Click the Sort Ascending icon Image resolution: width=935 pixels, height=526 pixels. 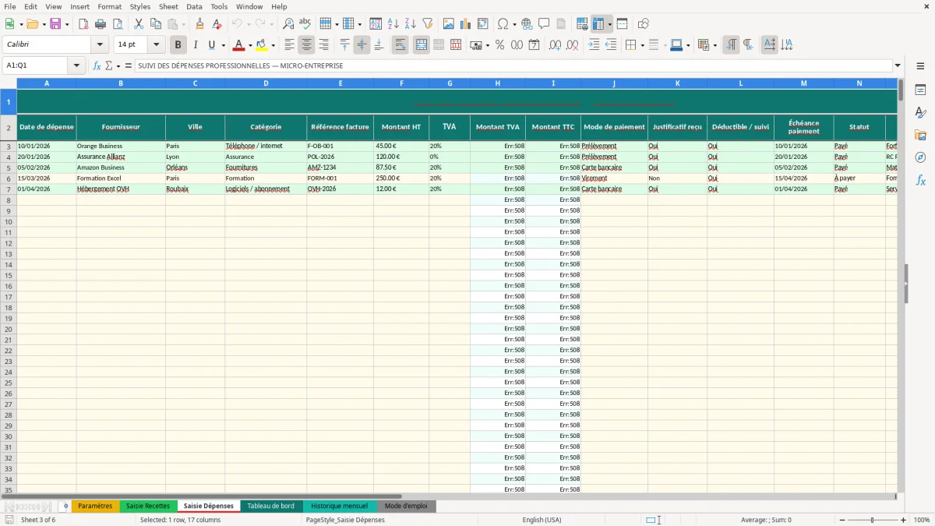(x=393, y=24)
